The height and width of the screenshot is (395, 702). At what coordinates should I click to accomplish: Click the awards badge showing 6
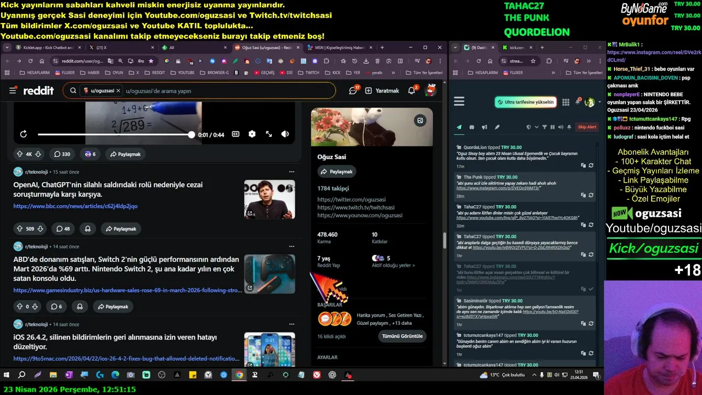(89, 154)
